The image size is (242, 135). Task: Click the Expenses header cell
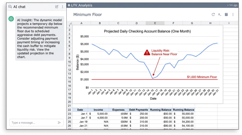coord(118,110)
